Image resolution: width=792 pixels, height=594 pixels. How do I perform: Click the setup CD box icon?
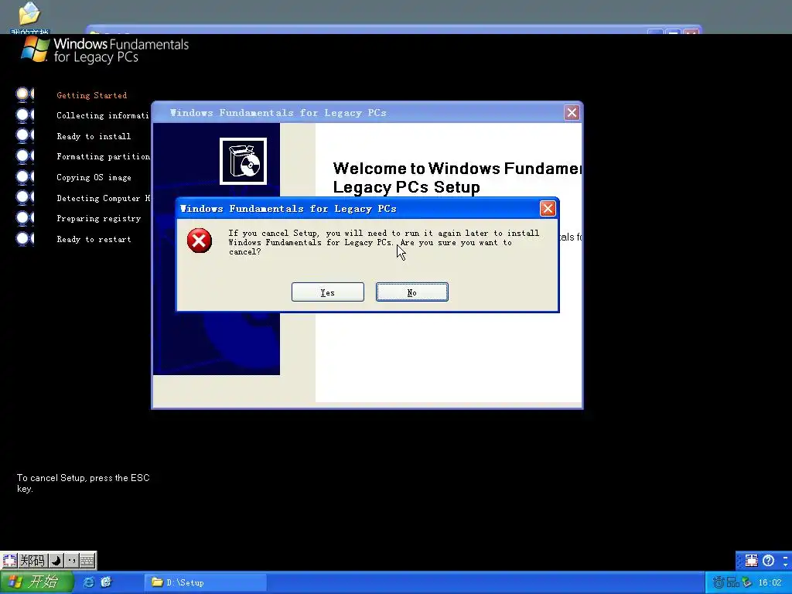coord(243,161)
